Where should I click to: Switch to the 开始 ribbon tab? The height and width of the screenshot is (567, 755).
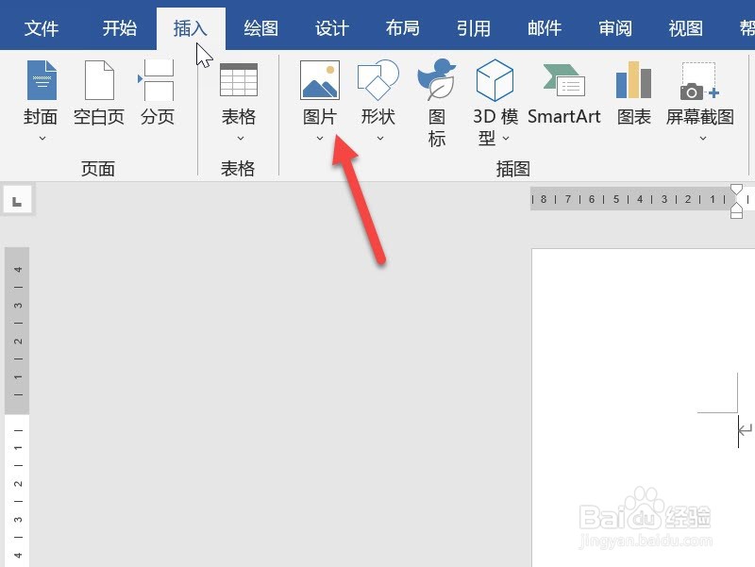(x=118, y=27)
